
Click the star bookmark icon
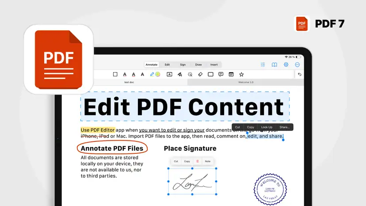coord(241,75)
